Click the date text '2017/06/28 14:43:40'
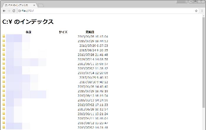206x130 pixels. click(x=93, y=87)
